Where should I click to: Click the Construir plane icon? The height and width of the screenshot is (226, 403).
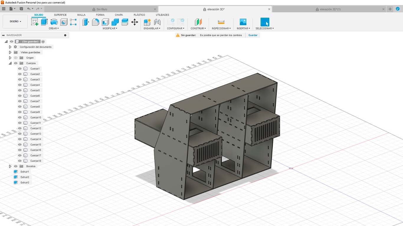[x=198, y=22]
